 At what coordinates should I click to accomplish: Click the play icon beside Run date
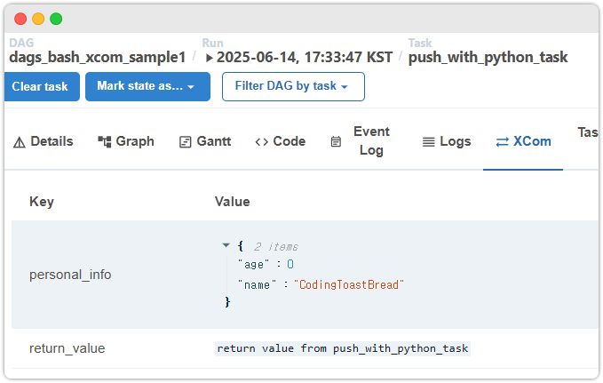coord(210,58)
